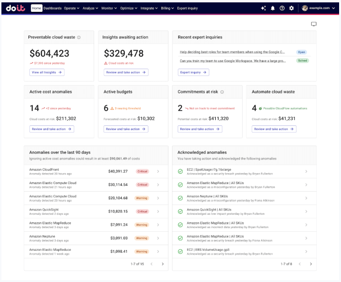Click the DoiT logo in the navbar

point(16,8)
